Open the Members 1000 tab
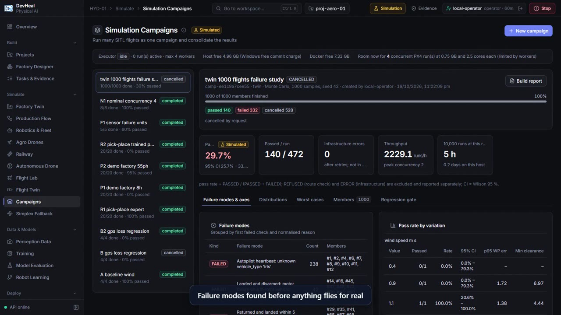 tap(352, 199)
